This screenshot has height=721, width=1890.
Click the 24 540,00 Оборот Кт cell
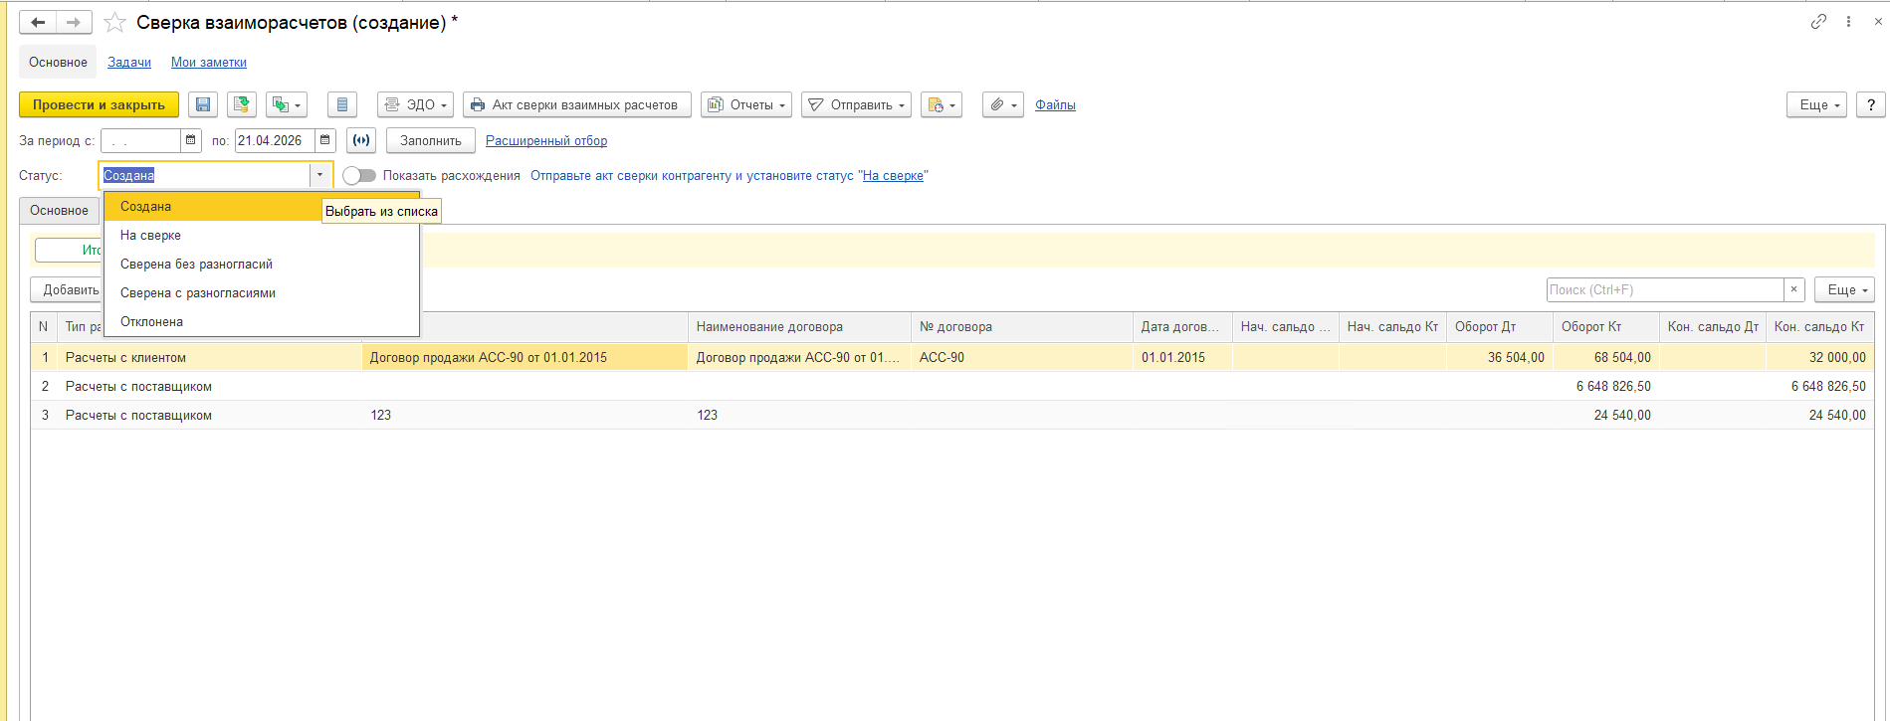(1606, 415)
